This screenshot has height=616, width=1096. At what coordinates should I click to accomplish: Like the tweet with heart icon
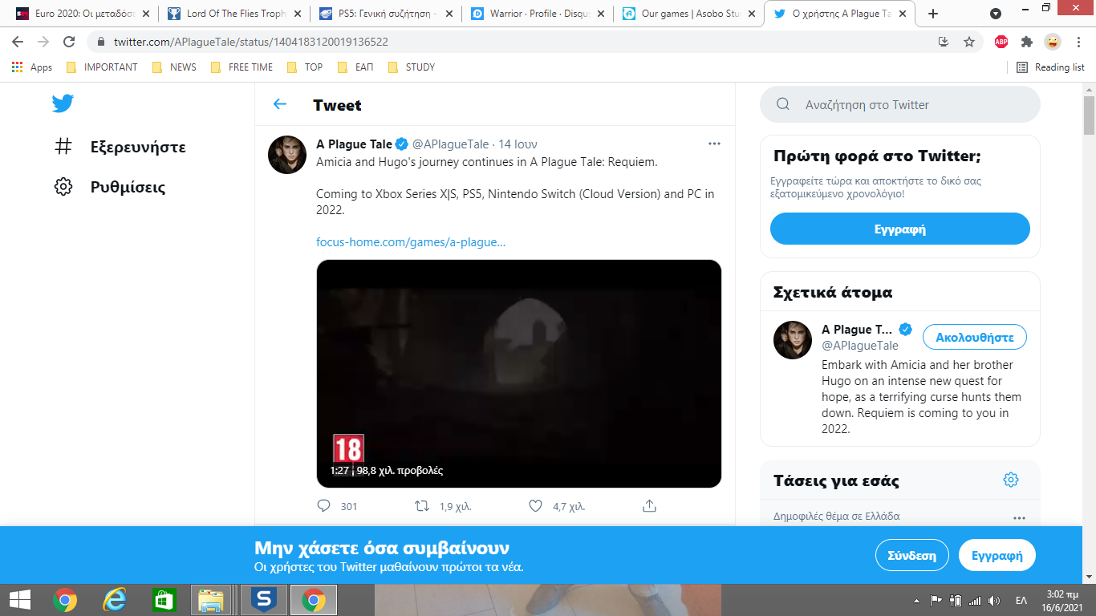(536, 506)
